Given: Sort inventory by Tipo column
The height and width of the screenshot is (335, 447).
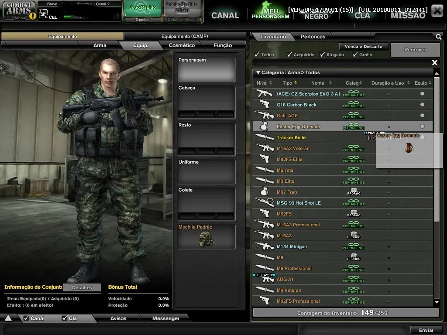Looking at the screenshot, I should click(x=290, y=83).
